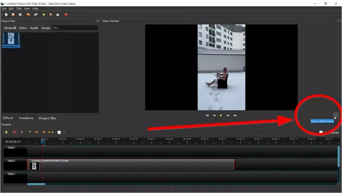Import files with the green plus icon
The width and height of the screenshot is (342, 193).
pos(43,15)
